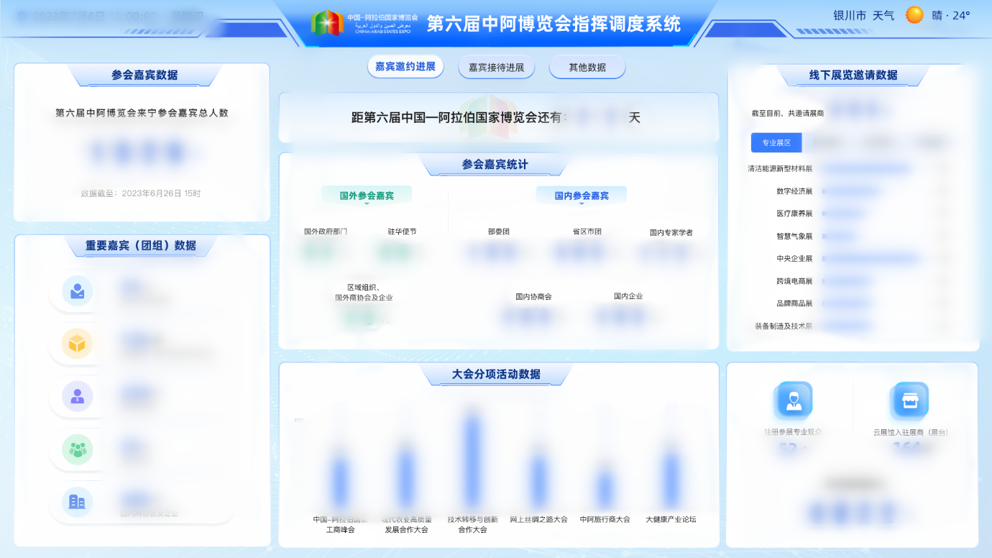Select the blue ID badge guest icon
The height and width of the screenshot is (558, 992).
(77, 291)
